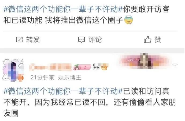Click the 评论 label

(95, 39)
